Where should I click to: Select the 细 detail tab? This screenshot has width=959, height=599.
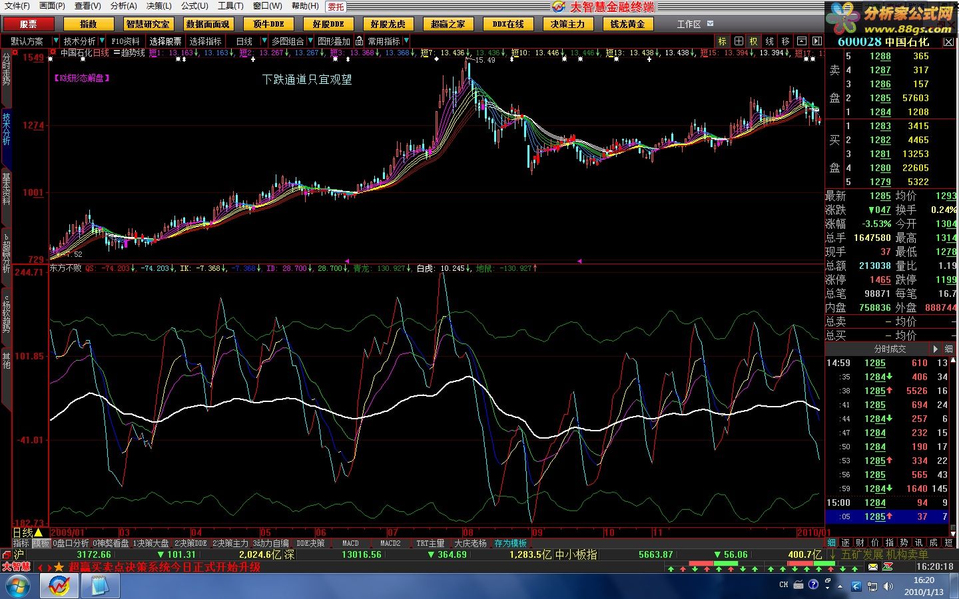832,543
